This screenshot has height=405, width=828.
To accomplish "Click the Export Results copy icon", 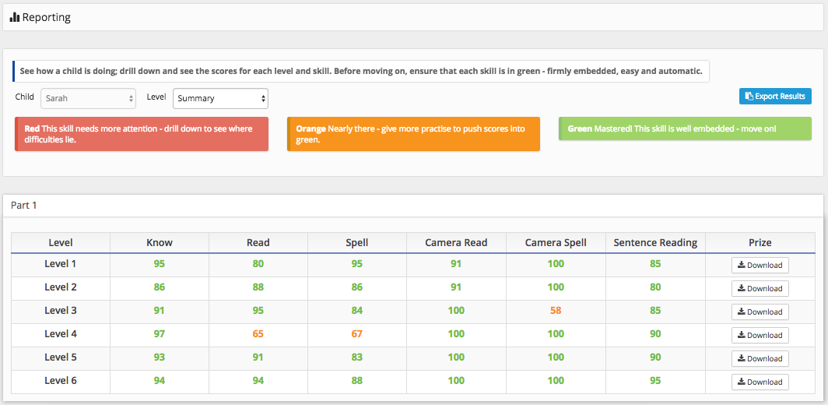I will [749, 97].
